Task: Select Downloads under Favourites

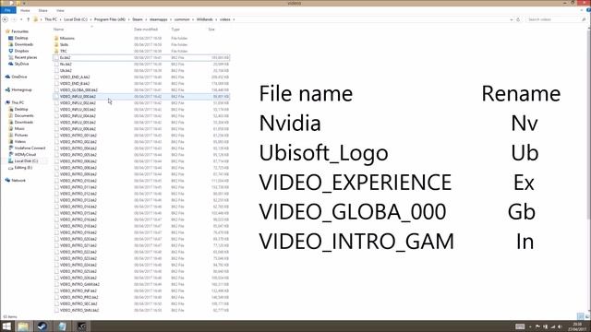Action: click(20, 44)
